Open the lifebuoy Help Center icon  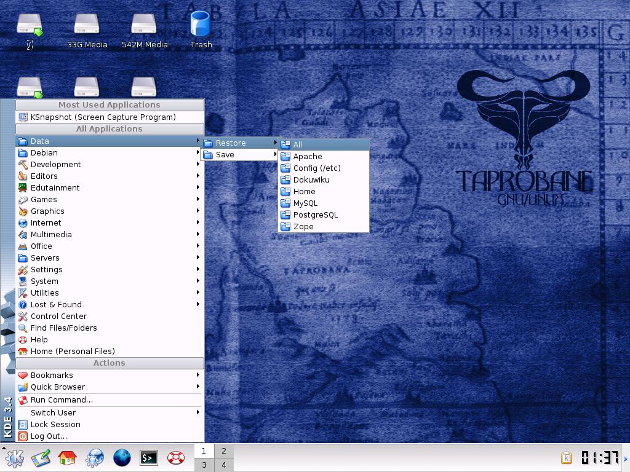(x=175, y=457)
